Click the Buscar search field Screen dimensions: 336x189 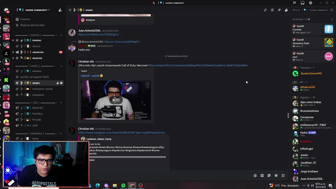click(x=312, y=10)
